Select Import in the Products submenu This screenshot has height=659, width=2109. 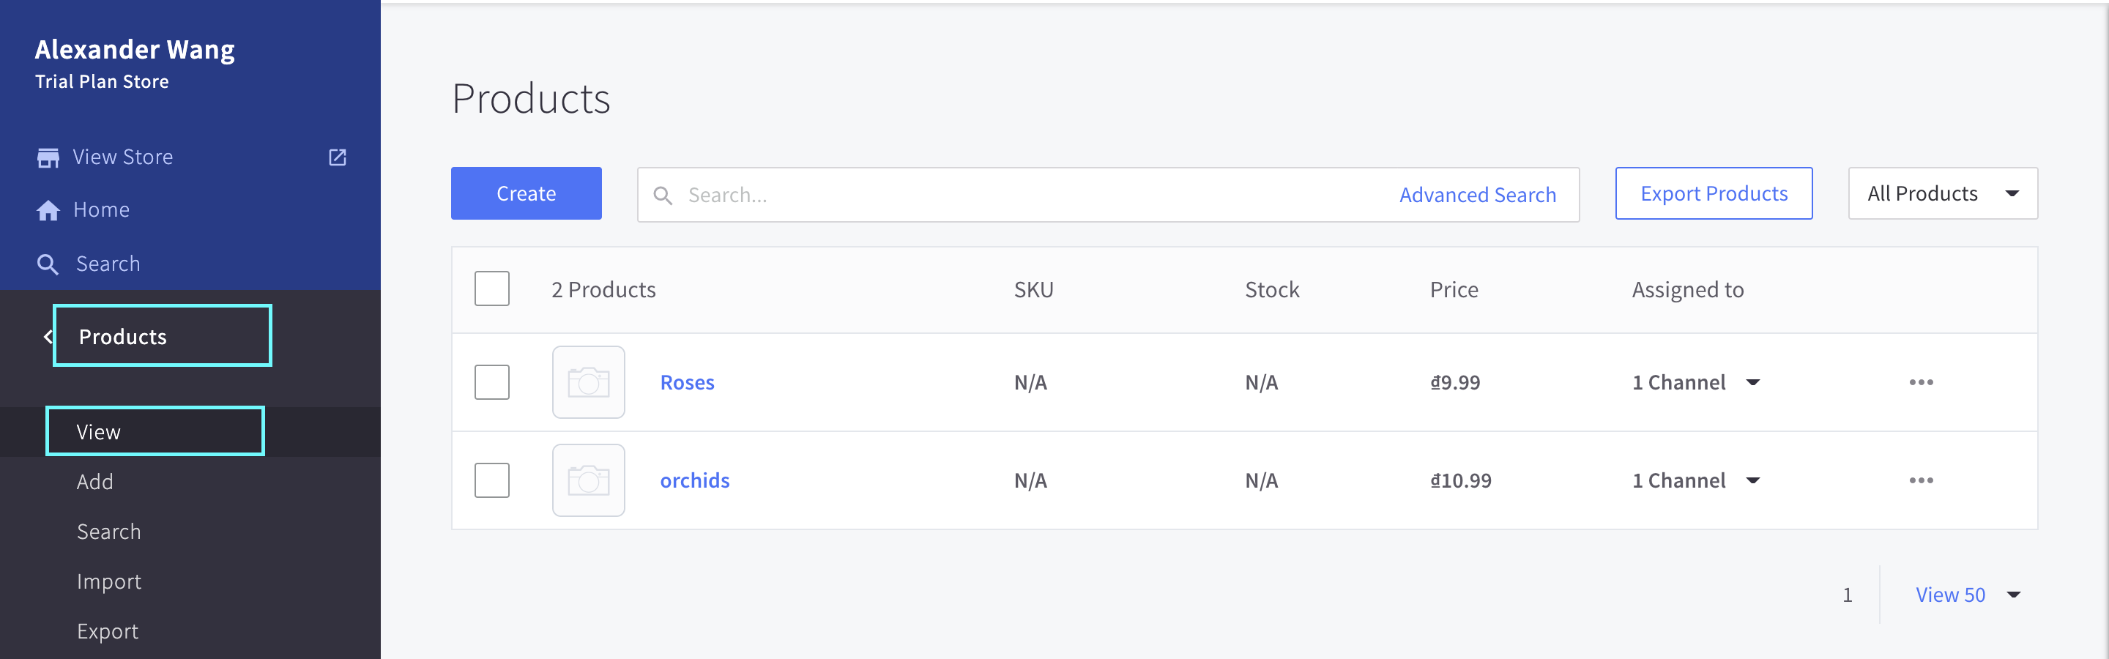(109, 582)
